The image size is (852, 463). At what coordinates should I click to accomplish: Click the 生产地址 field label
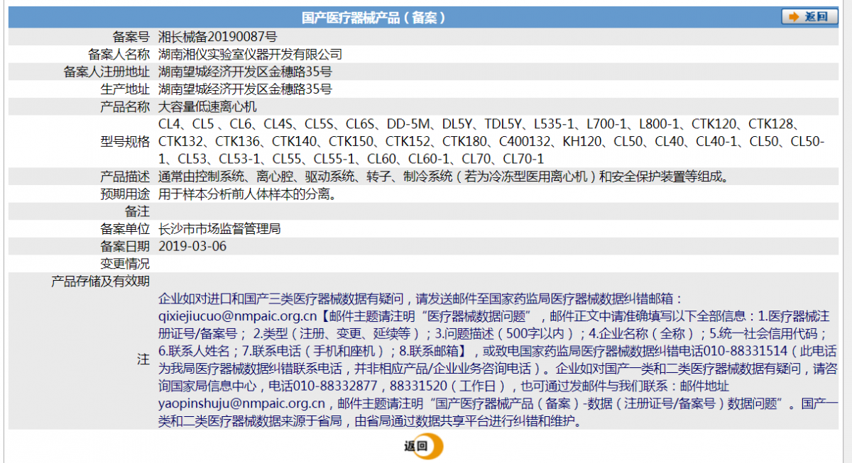(x=125, y=89)
